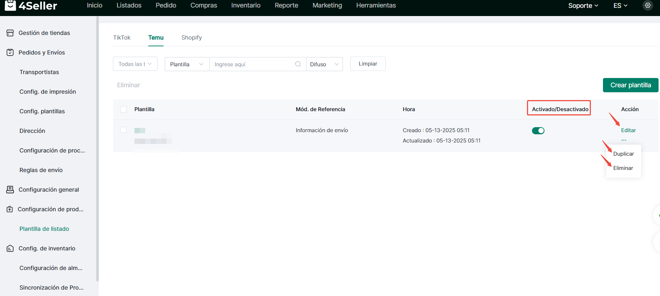Toggle the template activation switch off

click(x=538, y=131)
